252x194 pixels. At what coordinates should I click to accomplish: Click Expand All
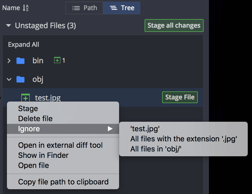click(23, 44)
